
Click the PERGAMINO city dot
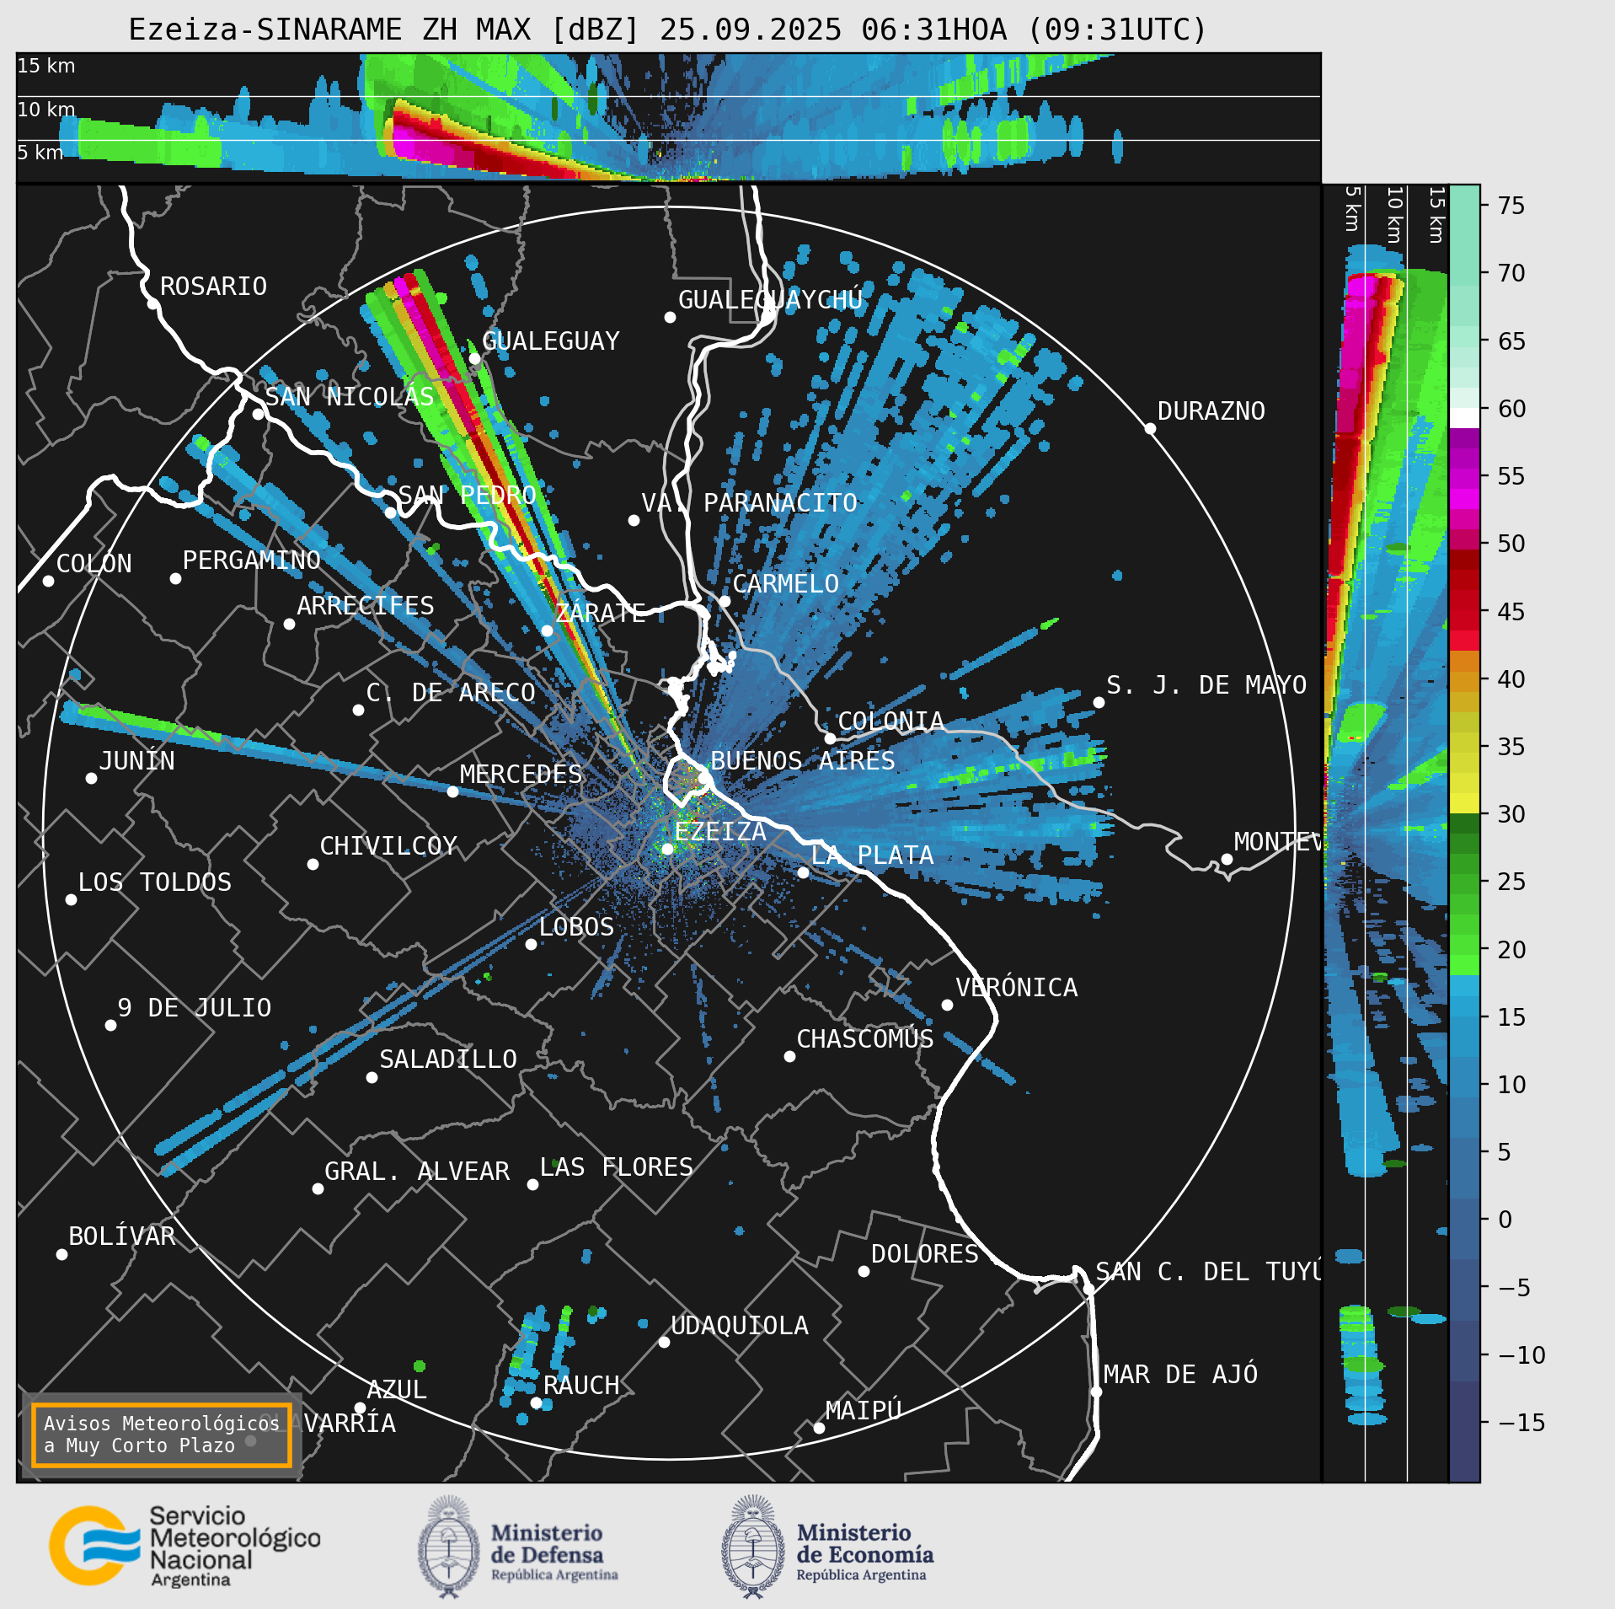[175, 578]
